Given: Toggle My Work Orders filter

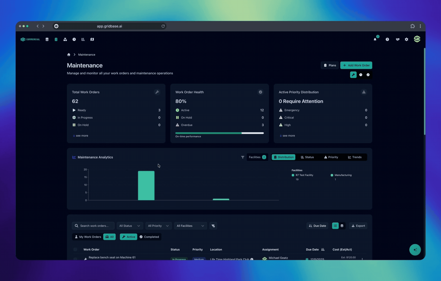Looking at the screenshot, I should click(x=88, y=237).
